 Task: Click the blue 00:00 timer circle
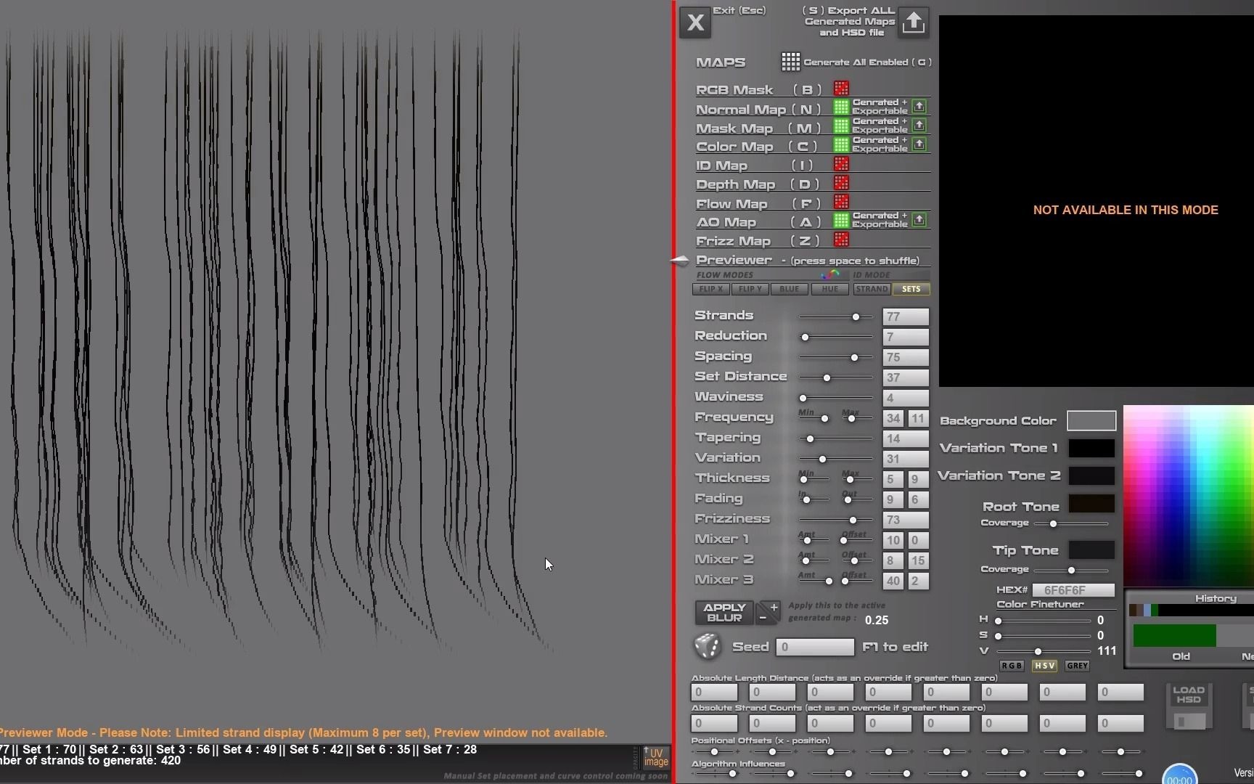pos(1180,775)
